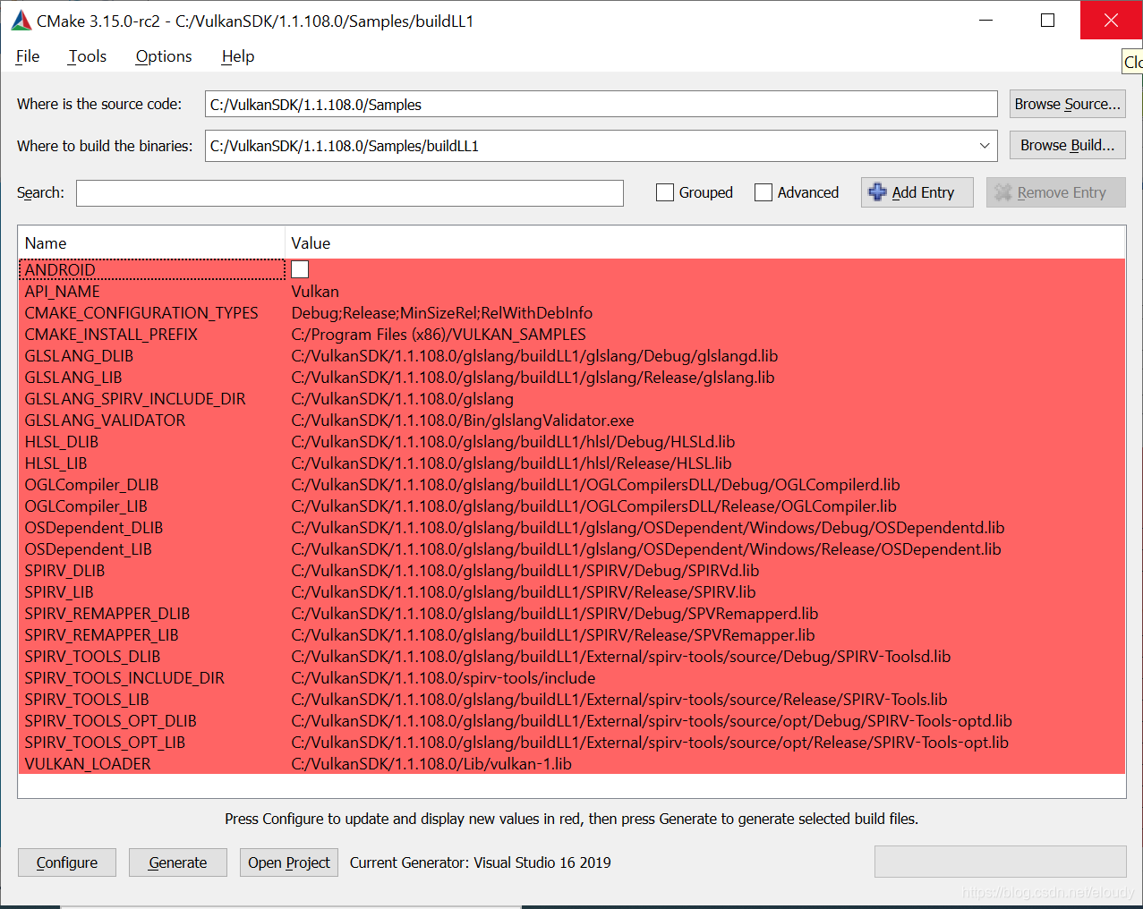The height and width of the screenshot is (909, 1143).
Task: Select SPIRV_TOOLS_INCLUDE_DIR entry
Action: tap(124, 678)
